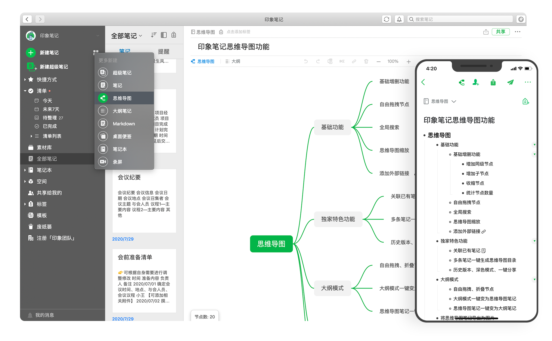Click the 共享 share button
The width and height of the screenshot is (552, 341).
click(x=501, y=32)
